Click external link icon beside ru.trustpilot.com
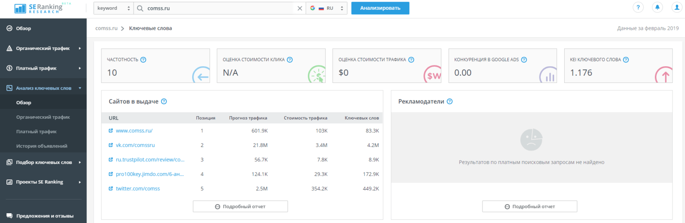685x223 pixels. [111, 160]
